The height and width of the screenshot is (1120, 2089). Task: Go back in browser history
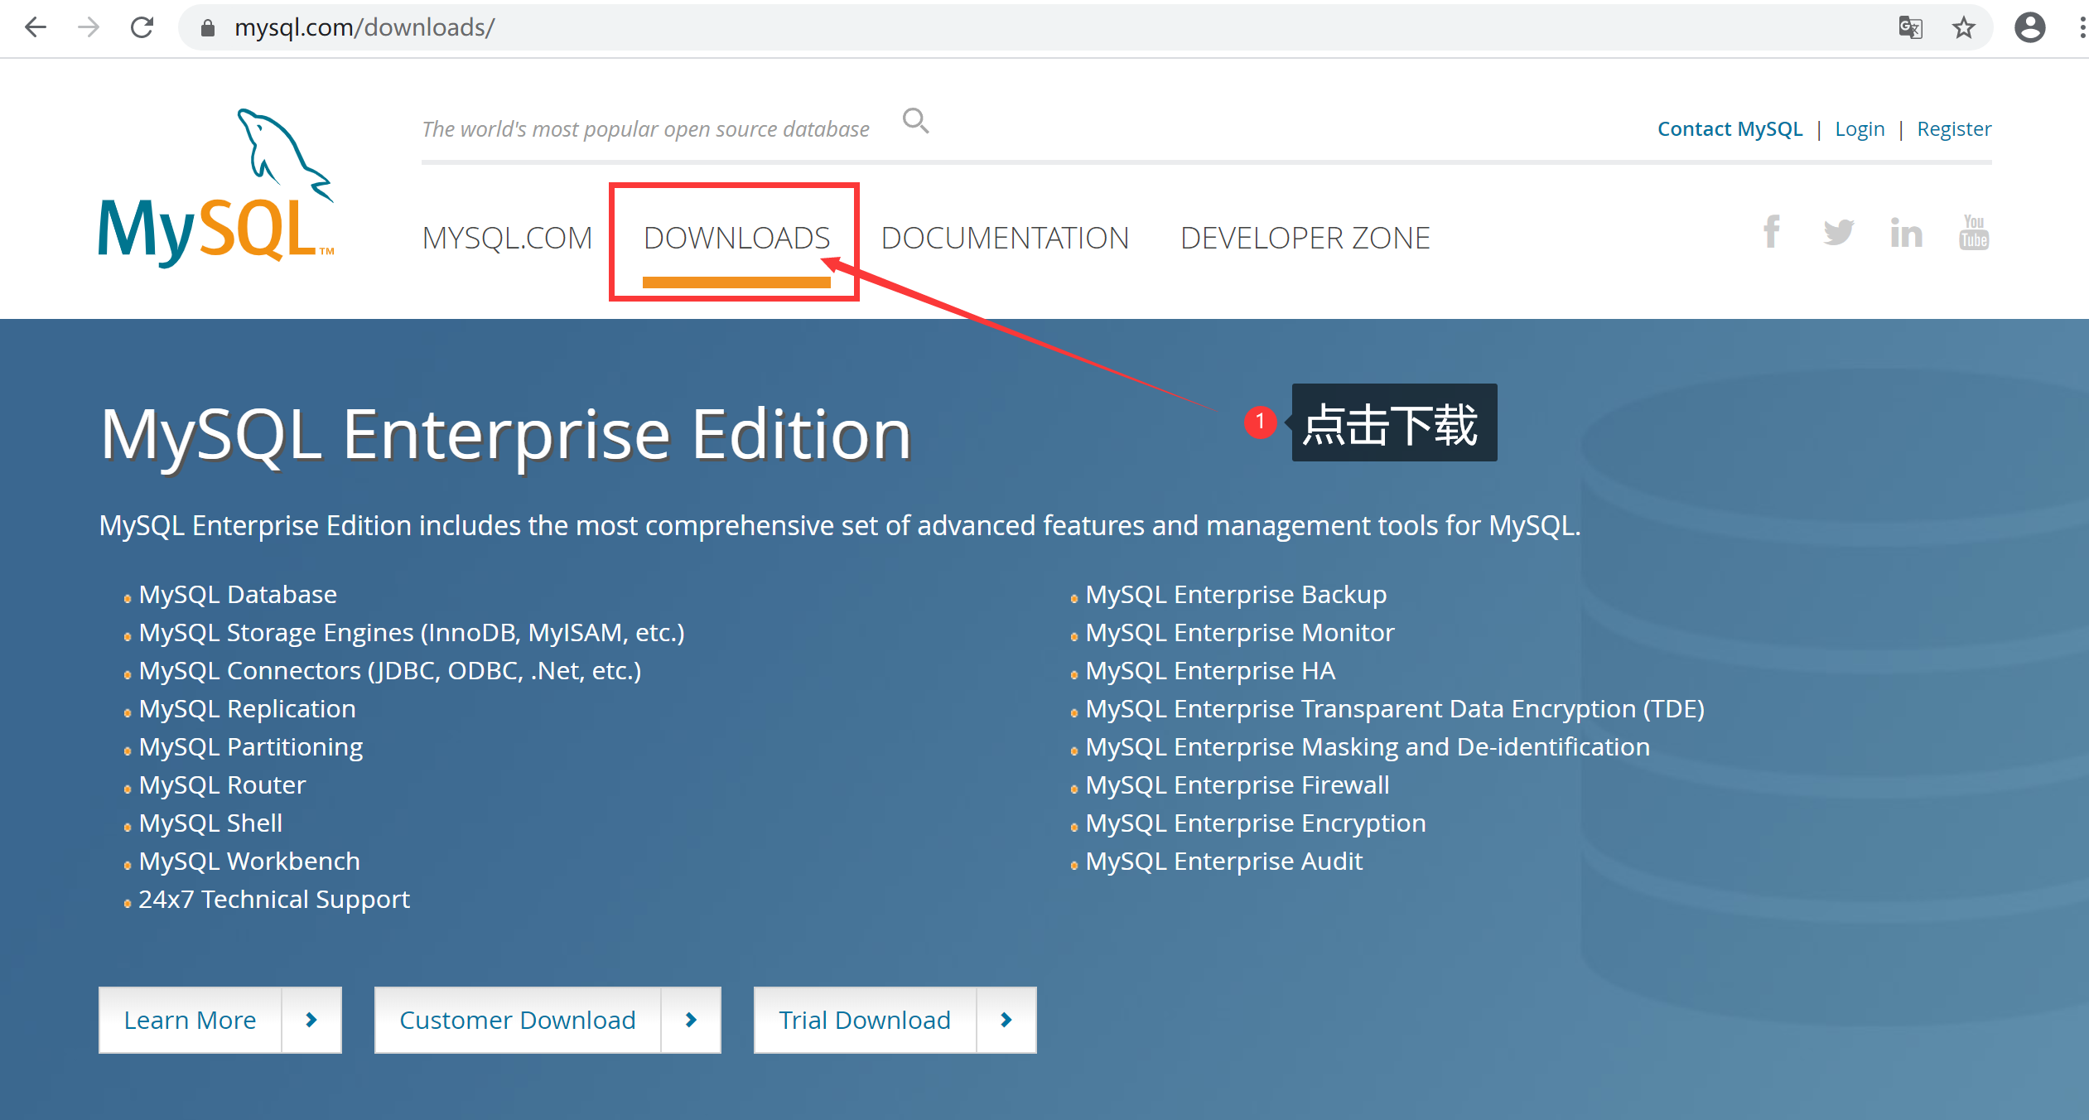pyautogui.click(x=36, y=28)
